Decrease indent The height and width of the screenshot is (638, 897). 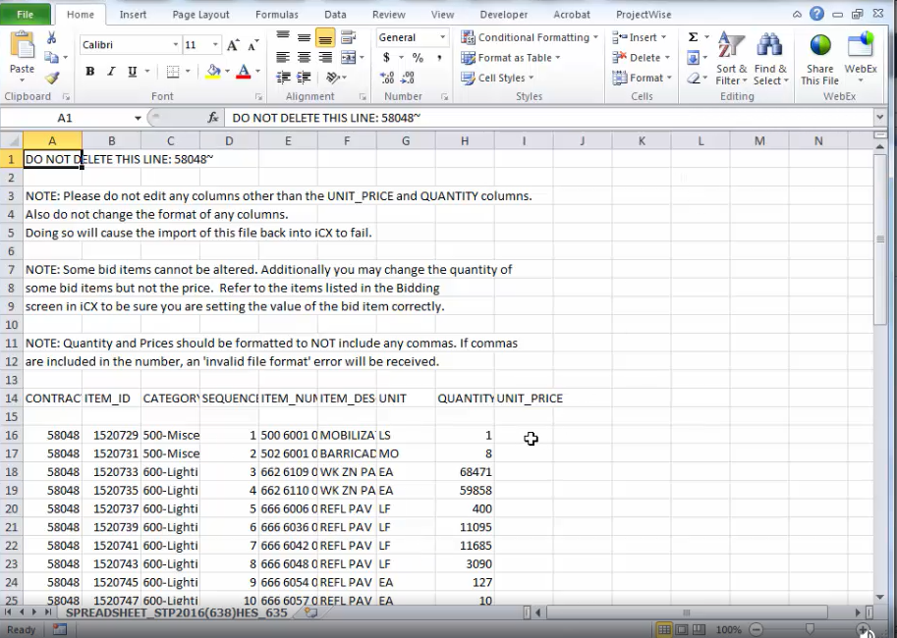(283, 78)
